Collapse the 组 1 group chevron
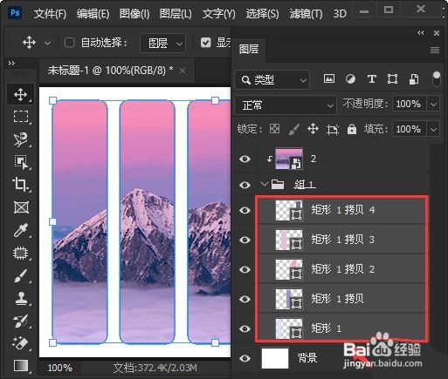The width and height of the screenshot is (448, 379). click(x=264, y=184)
